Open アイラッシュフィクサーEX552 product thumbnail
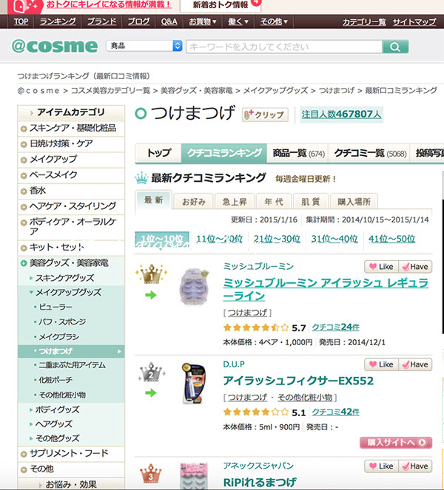The width and height of the screenshot is (444, 490). [x=194, y=384]
